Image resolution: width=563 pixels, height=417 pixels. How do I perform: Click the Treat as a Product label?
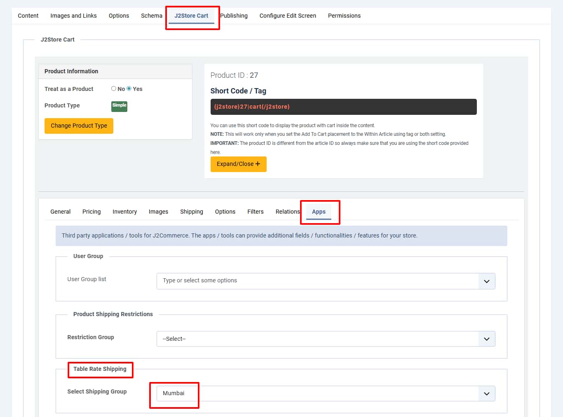69,89
